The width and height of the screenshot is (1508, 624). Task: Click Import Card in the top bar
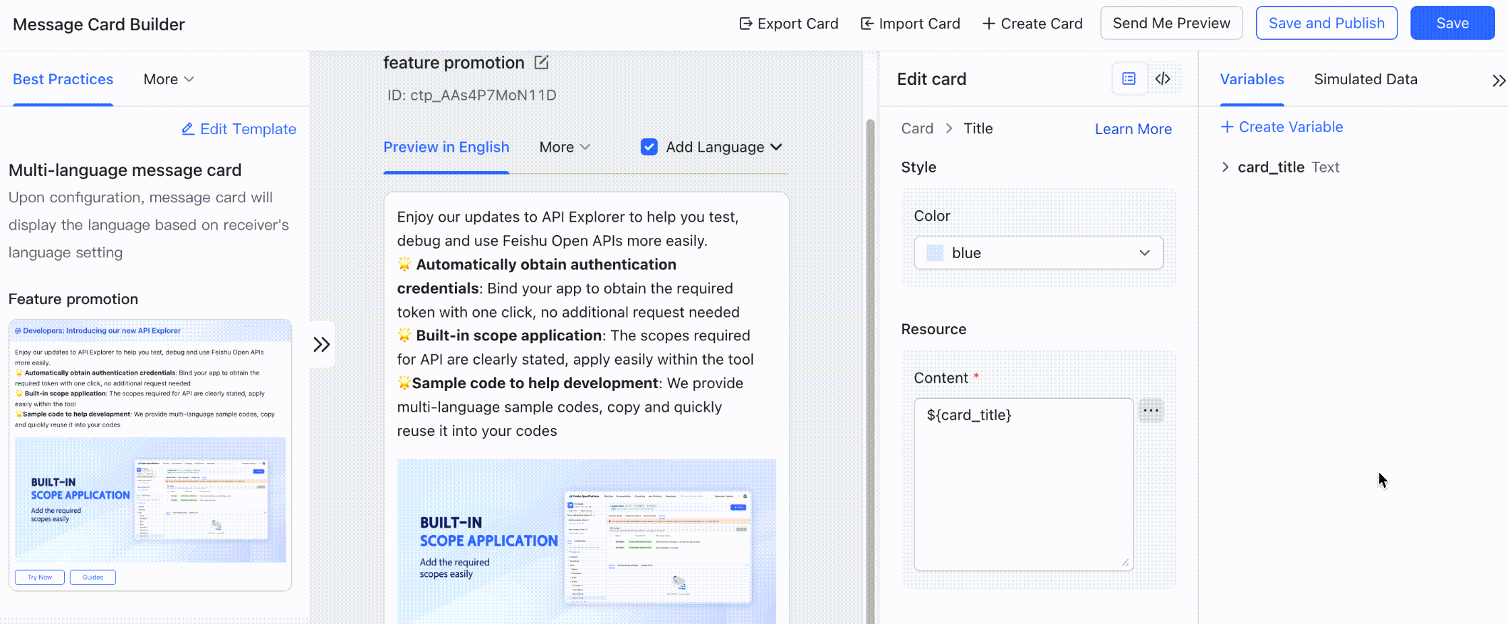point(910,24)
